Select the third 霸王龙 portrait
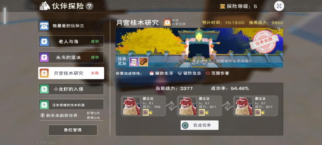Viewport: 322px width, 145px height. coord(244,106)
